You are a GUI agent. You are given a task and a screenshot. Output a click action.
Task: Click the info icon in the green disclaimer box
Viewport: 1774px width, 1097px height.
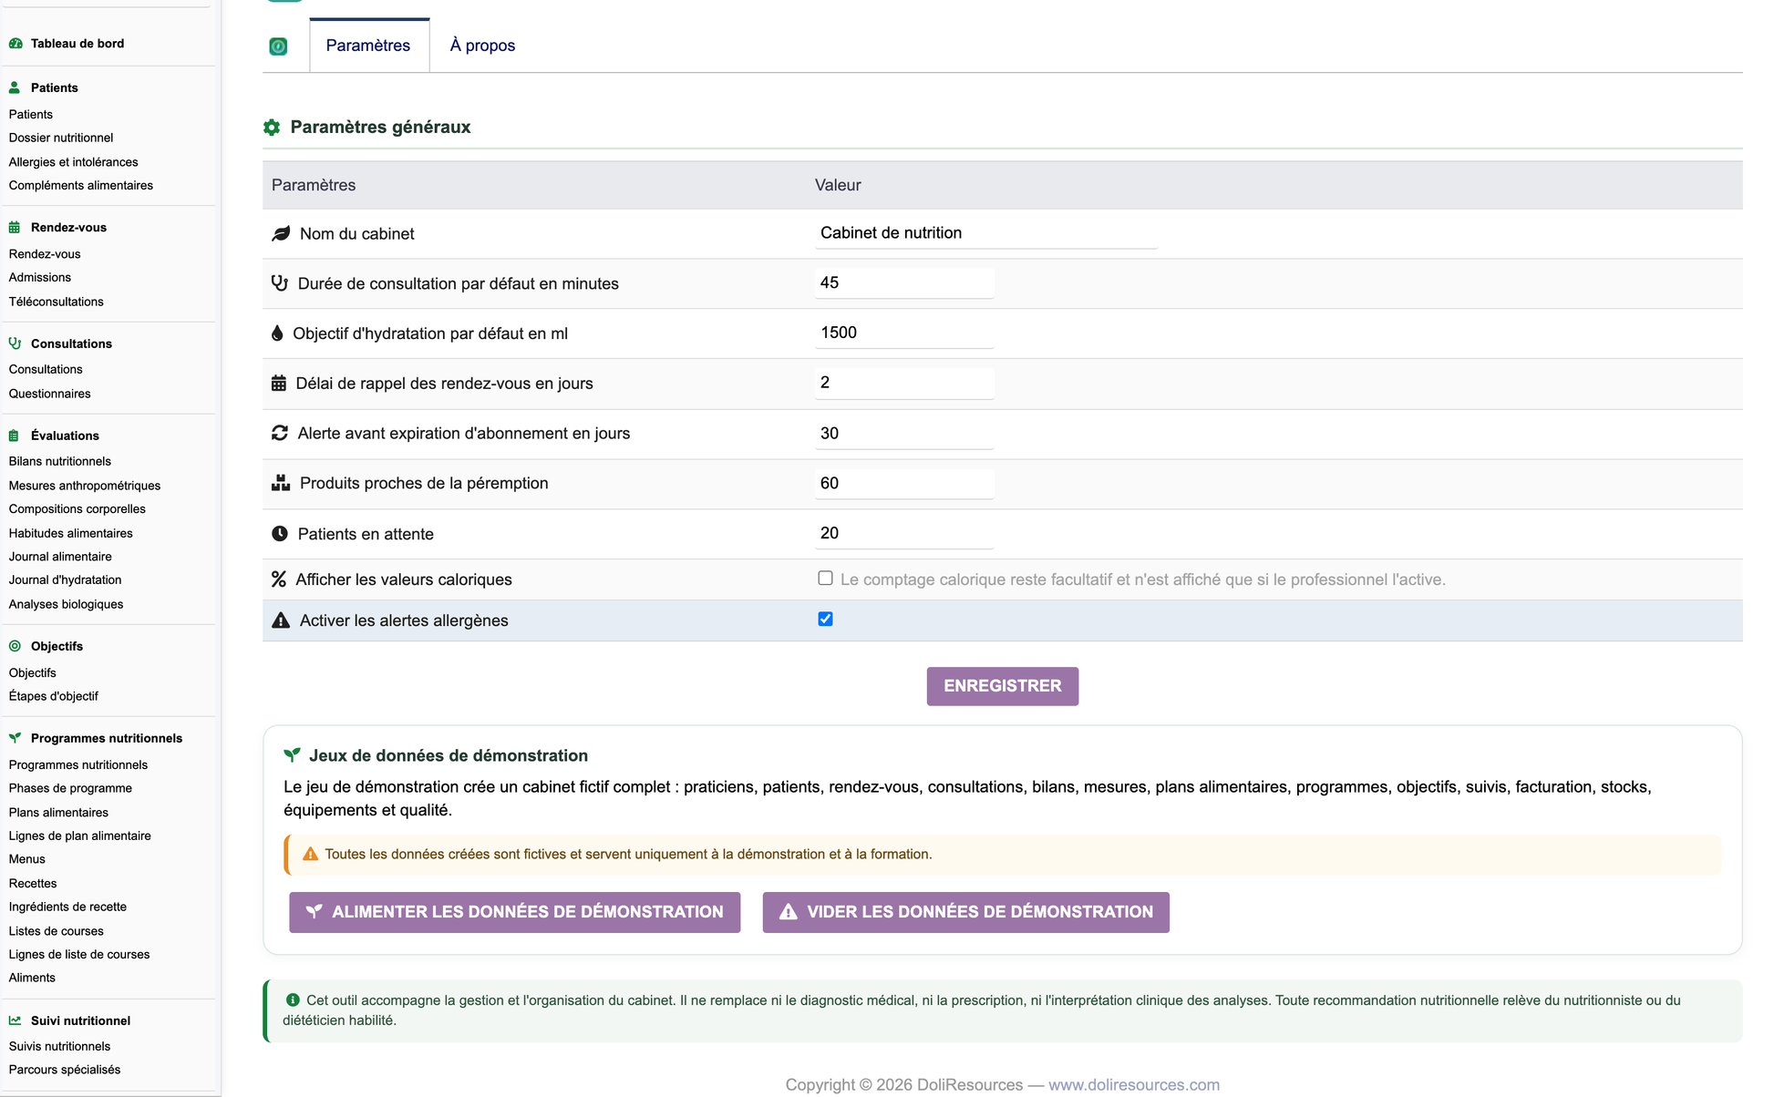293,1000
